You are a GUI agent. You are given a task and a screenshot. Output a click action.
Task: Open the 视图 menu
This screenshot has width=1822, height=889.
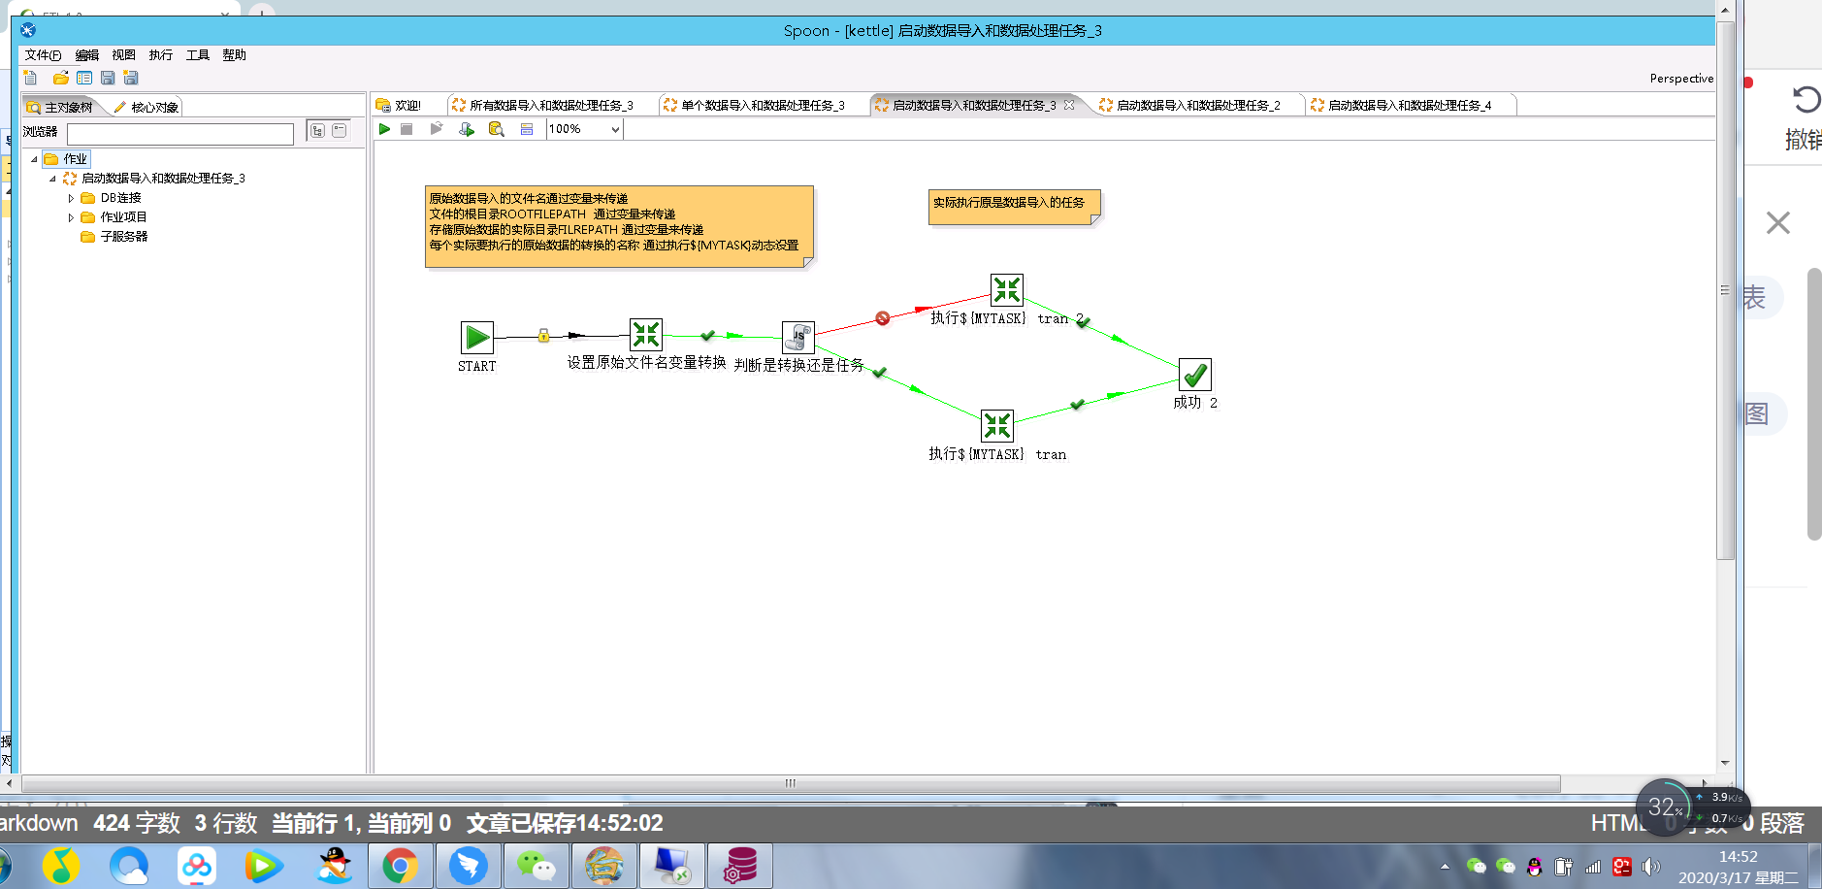click(x=123, y=55)
